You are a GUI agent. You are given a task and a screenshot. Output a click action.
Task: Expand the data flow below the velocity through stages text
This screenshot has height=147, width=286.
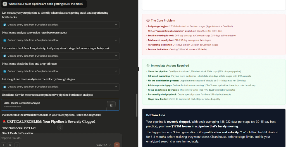[x=116, y=87]
